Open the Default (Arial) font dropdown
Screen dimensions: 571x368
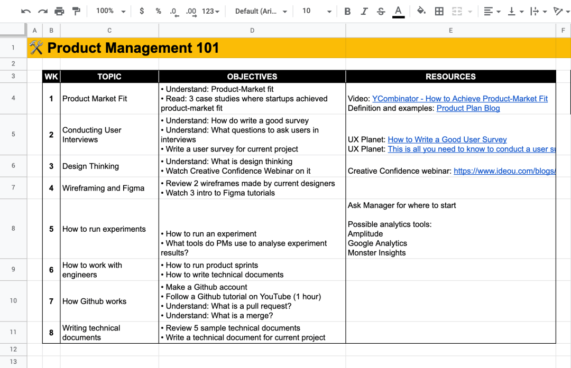(261, 11)
